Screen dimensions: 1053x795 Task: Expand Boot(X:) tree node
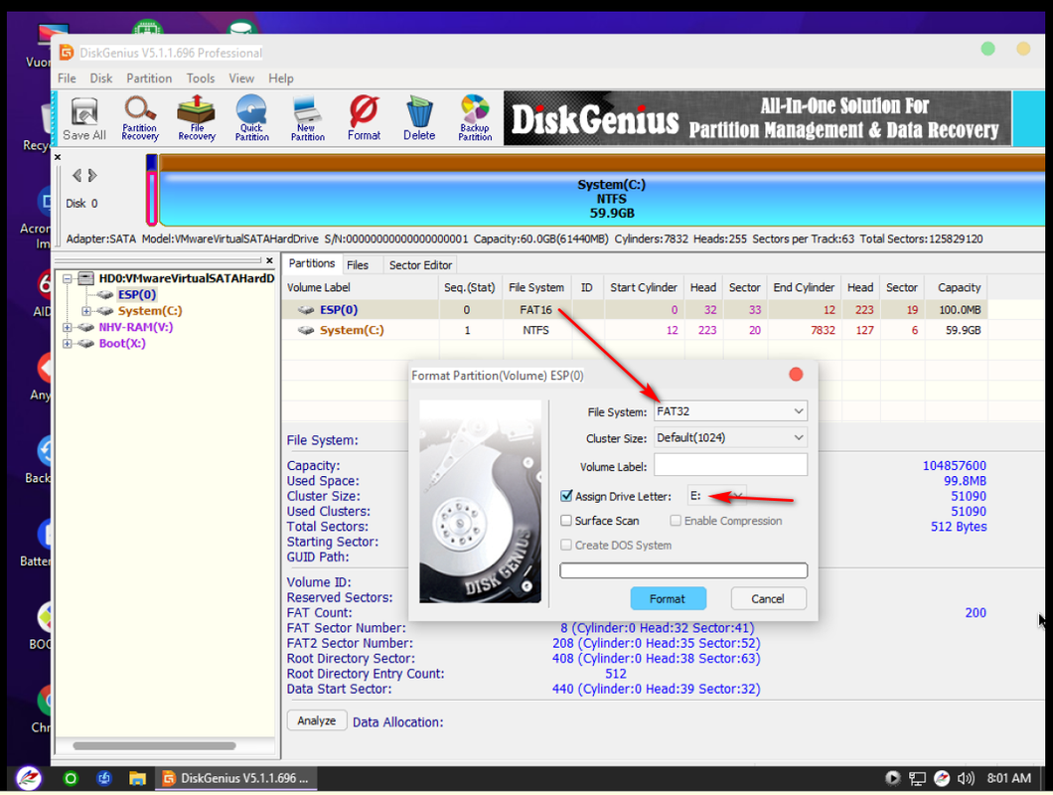(68, 344)
